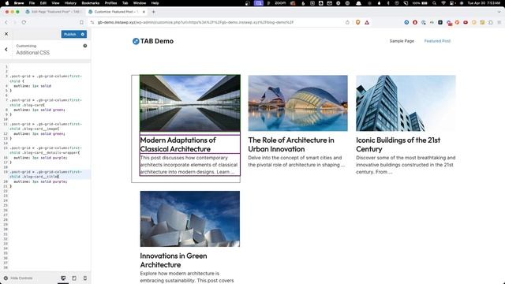Click the address bar URL
The width and height of the screenshot is (505, 284).
tap(196, 23)
